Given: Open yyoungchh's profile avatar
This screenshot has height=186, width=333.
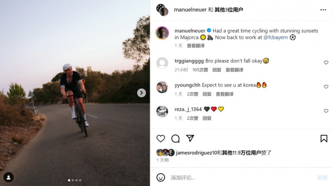Looking at the screenshot, I should coord(162,87).
